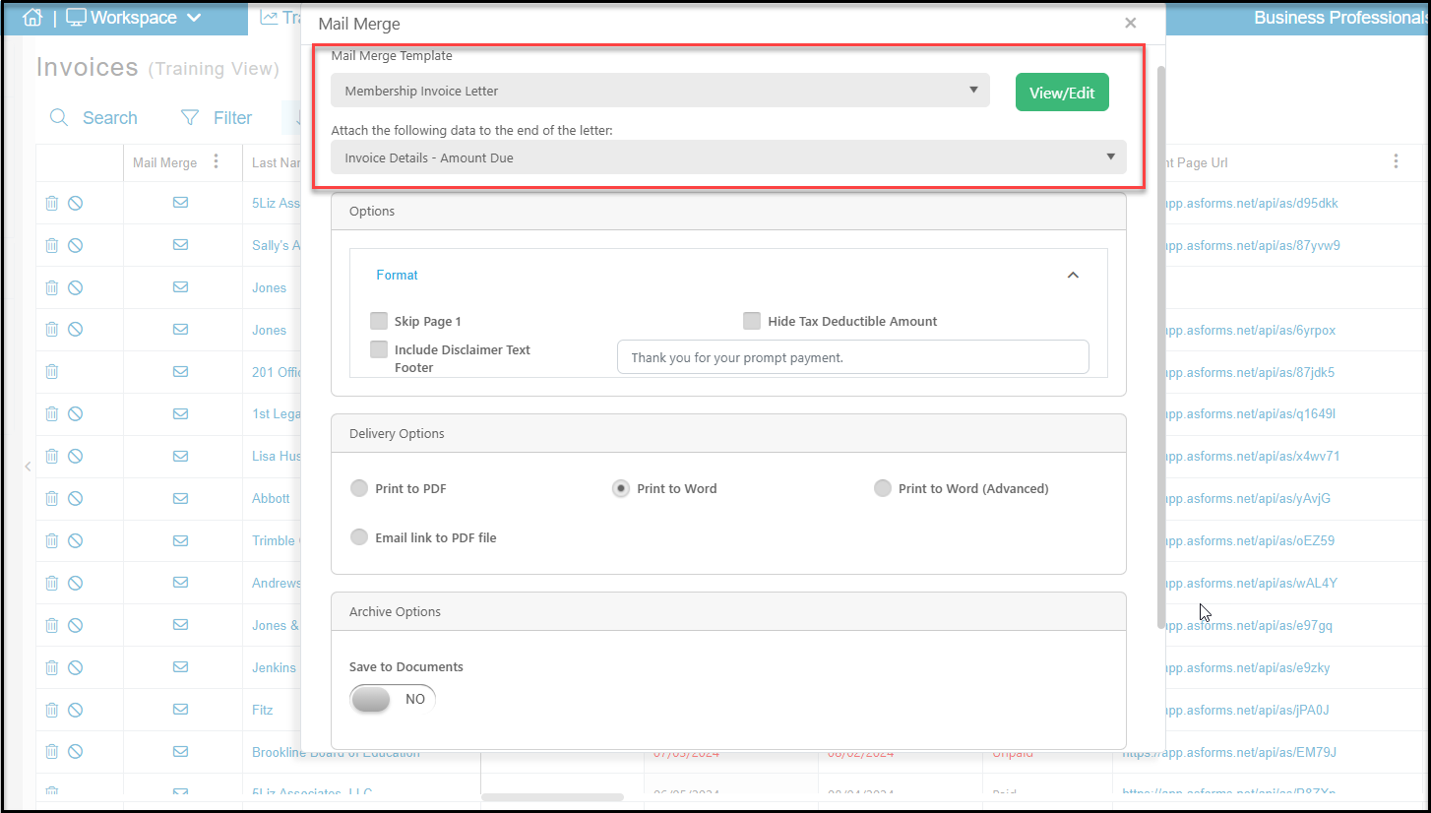Click void icon in Lisa Hus row

[75, 457]
